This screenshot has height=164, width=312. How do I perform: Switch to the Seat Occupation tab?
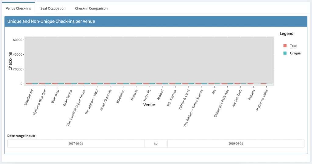(53, 8)
